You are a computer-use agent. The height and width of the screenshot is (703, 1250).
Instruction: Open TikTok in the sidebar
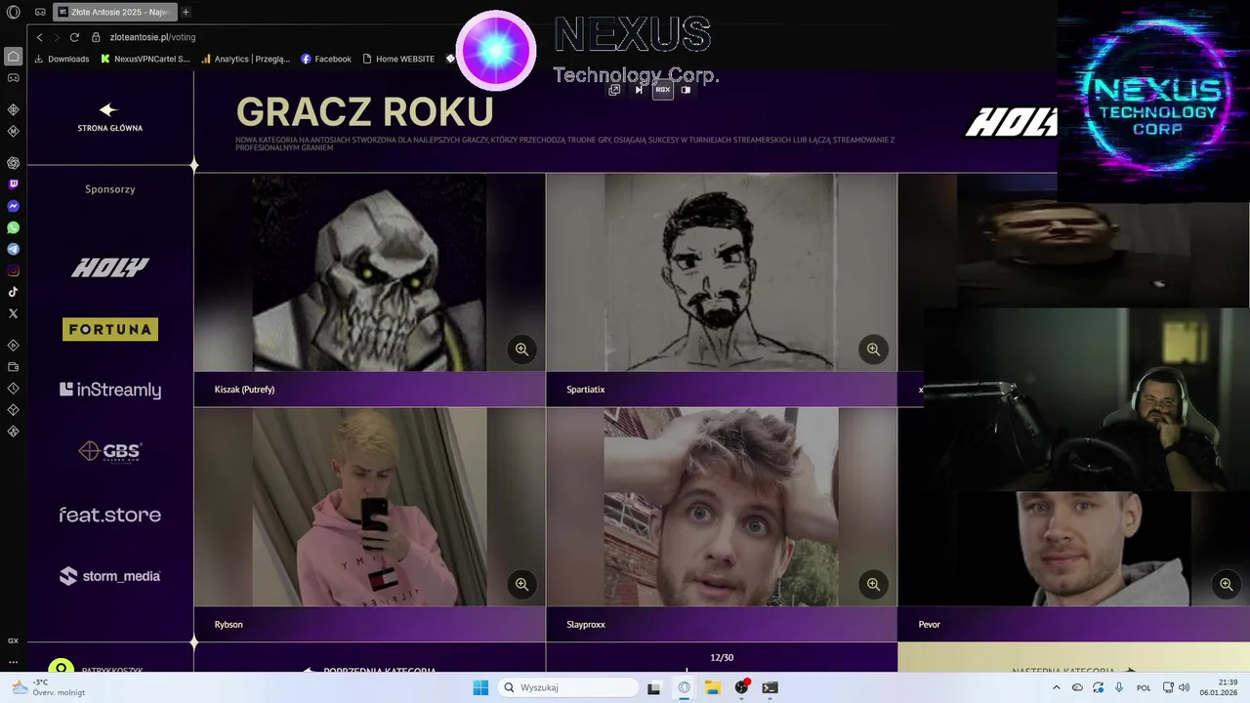(x=13, y=292)
